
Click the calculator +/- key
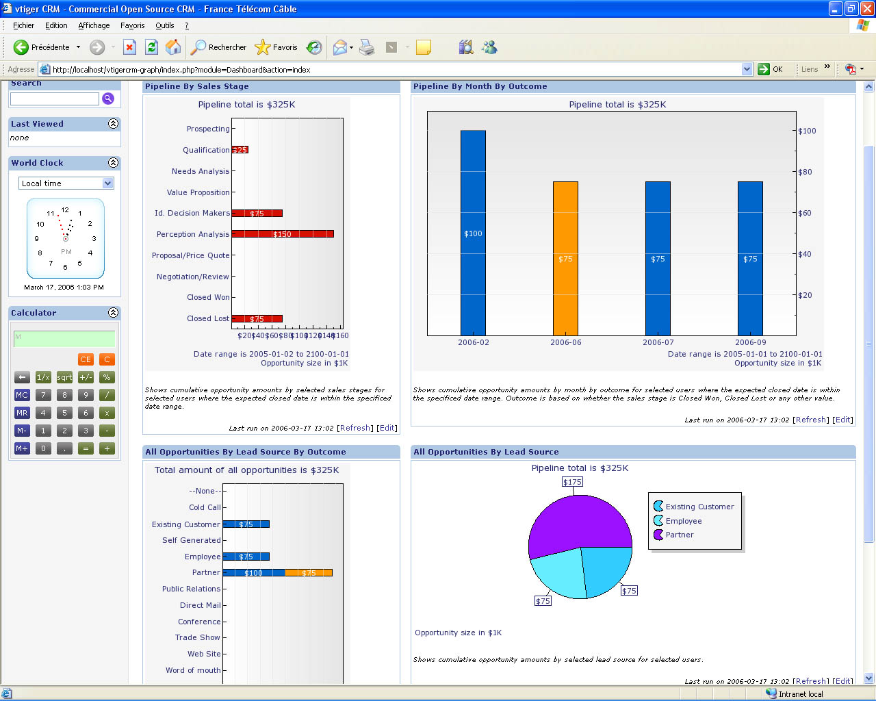[x=86, y=377]
